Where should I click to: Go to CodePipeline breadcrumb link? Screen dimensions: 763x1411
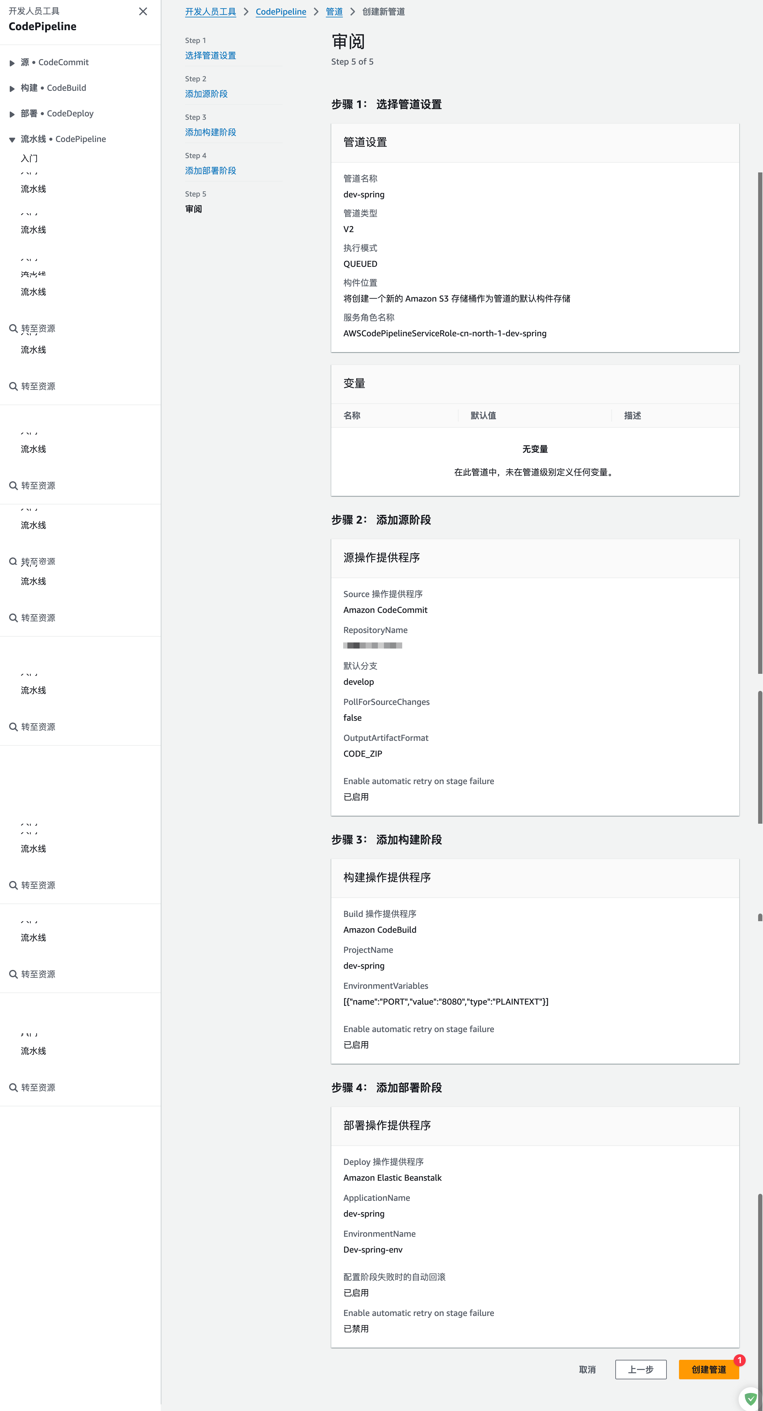(281, 12)
